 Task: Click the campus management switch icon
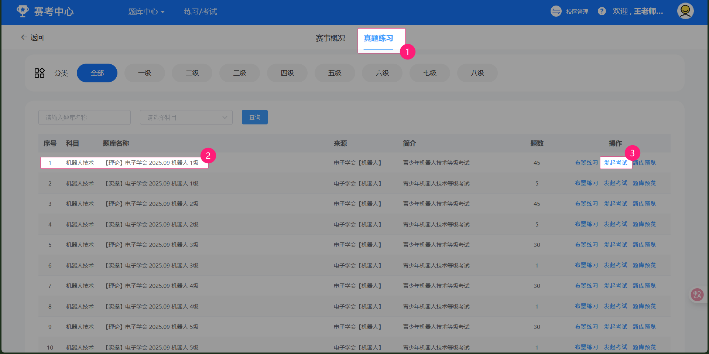point(556,11)
